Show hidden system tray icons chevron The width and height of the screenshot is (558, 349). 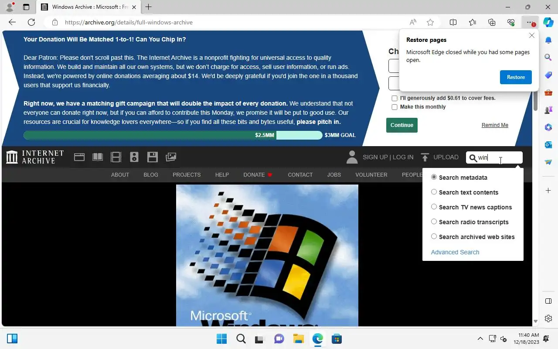[x=480, y=339]
